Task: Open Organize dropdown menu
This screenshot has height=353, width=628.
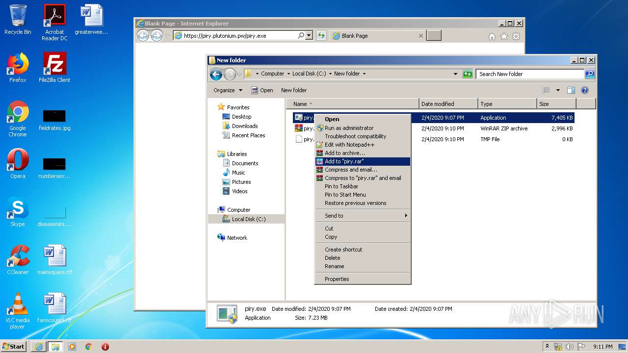Action: pos(228,90)
